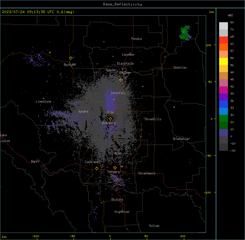Pick the light gray 80-70 dBZ legend swatch
This screenshot has height=240, width=245.
tap(223, 26)
